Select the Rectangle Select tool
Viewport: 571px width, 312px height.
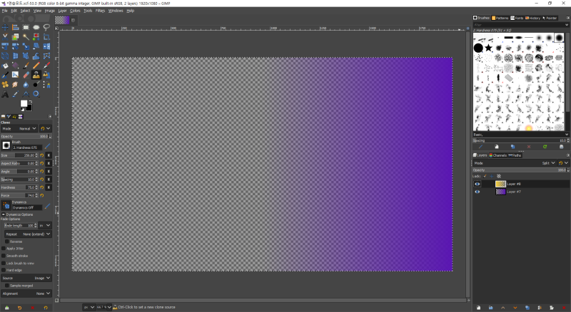point(26,27)
